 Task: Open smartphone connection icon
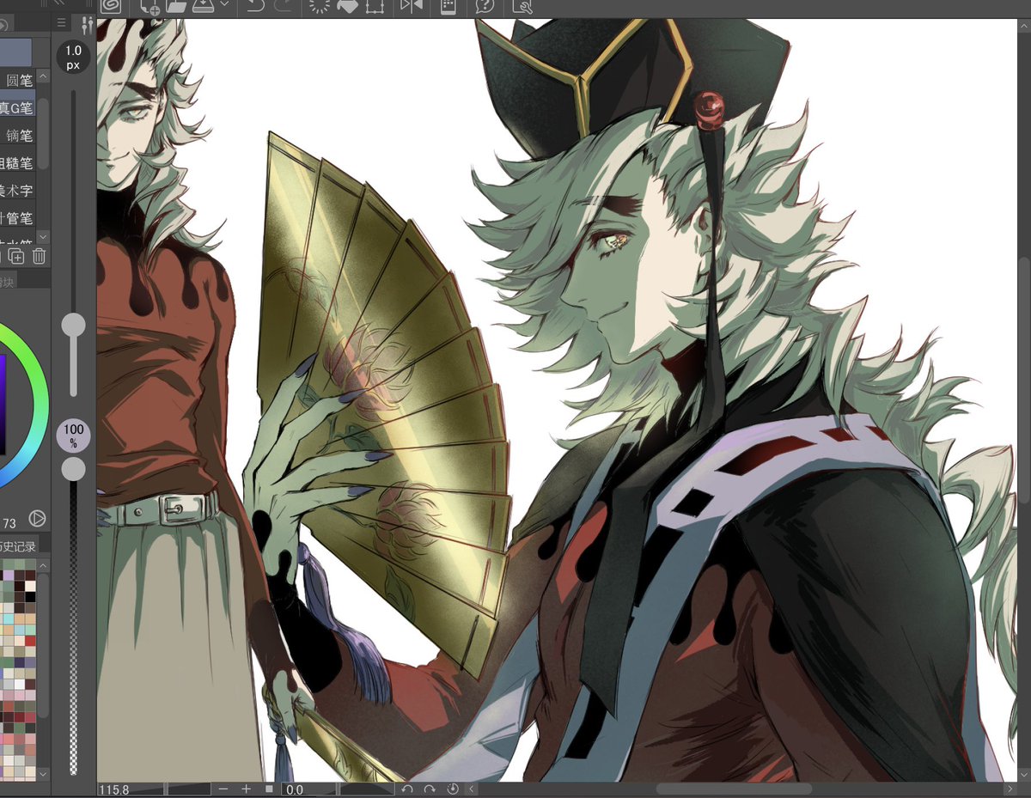448,6
